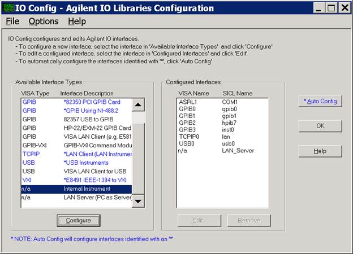This screenshot has height=254, width=353.
Task: Click the Auto Config button
Action: (x=320, y=101)
